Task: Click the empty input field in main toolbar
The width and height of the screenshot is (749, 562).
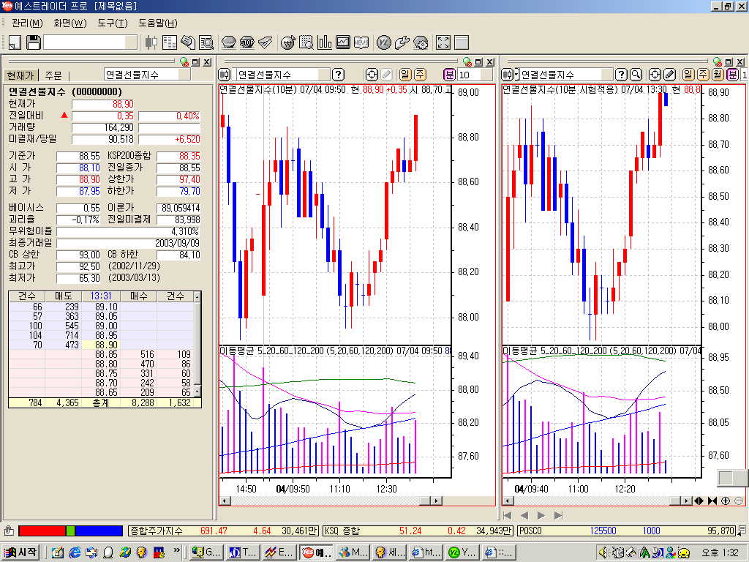Action: tap(89, 42)
